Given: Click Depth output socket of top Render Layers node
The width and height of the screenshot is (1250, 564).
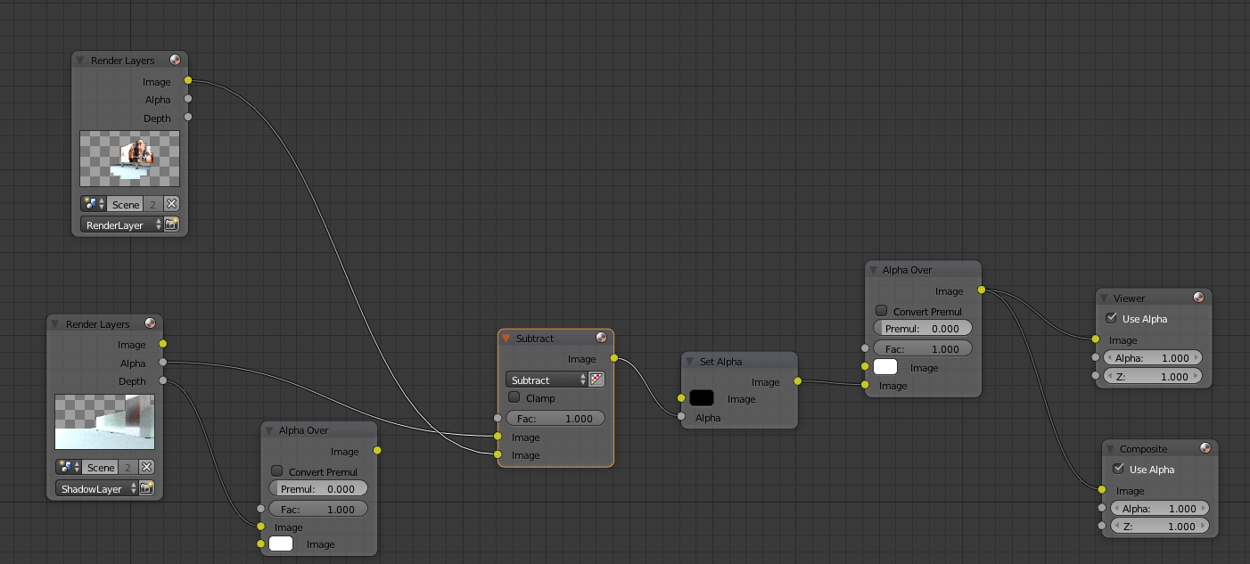Looking at the screenshot, I should click(188, 117).
